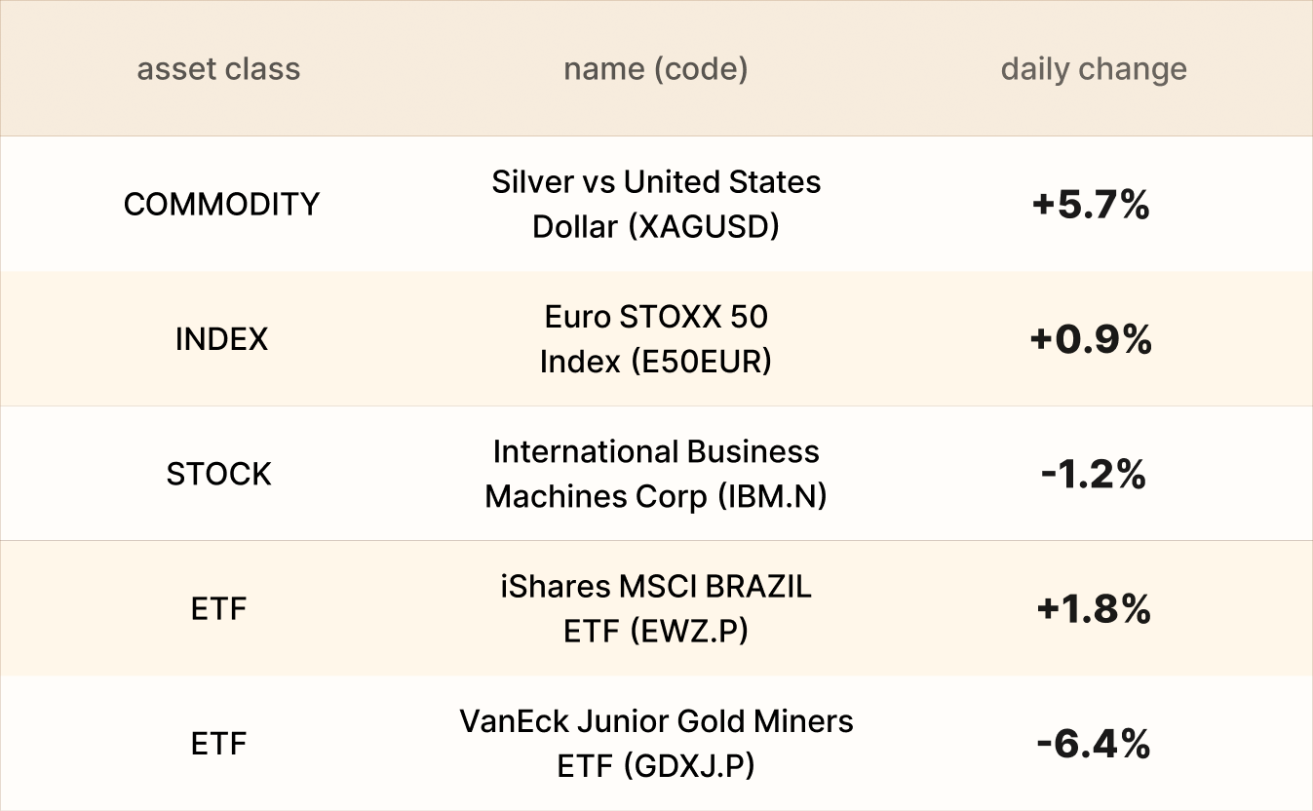Click the INDEX asset class cell
Viewport: 1313px width, 811px height.
(221, 339)
